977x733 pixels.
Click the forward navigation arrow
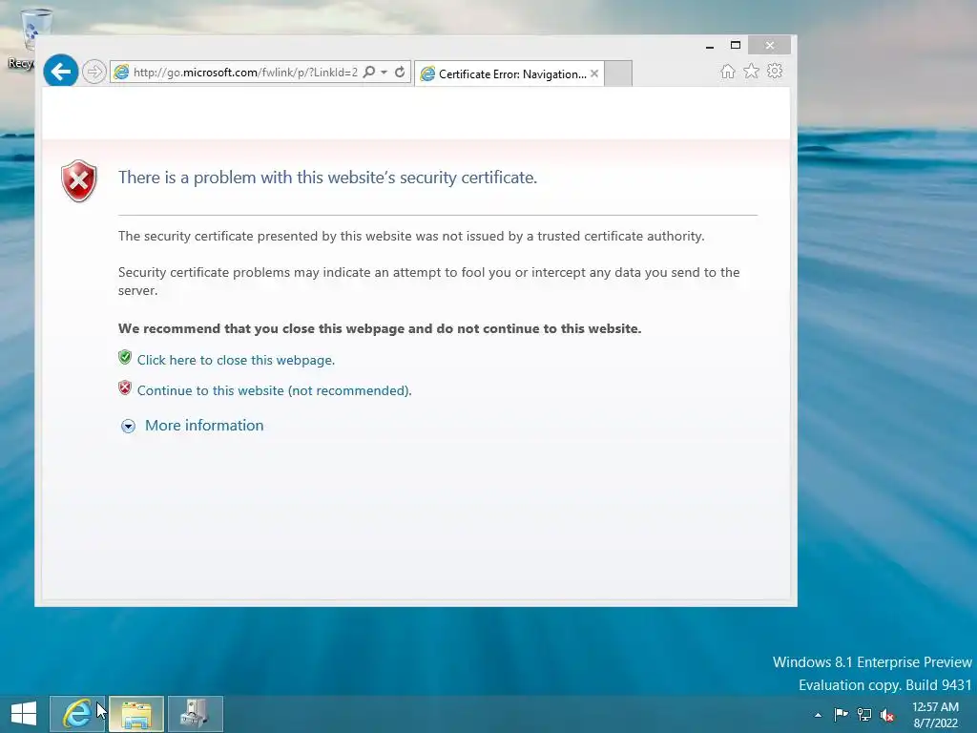(94, 72)
